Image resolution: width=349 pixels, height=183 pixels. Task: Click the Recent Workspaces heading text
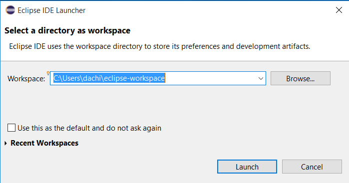(x=44, y=143)
